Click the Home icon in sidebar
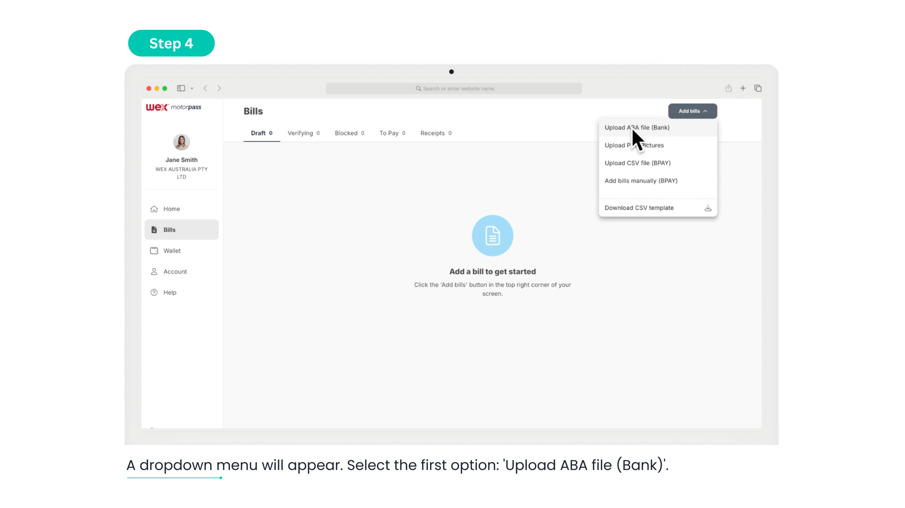 [x=154, y=209]
